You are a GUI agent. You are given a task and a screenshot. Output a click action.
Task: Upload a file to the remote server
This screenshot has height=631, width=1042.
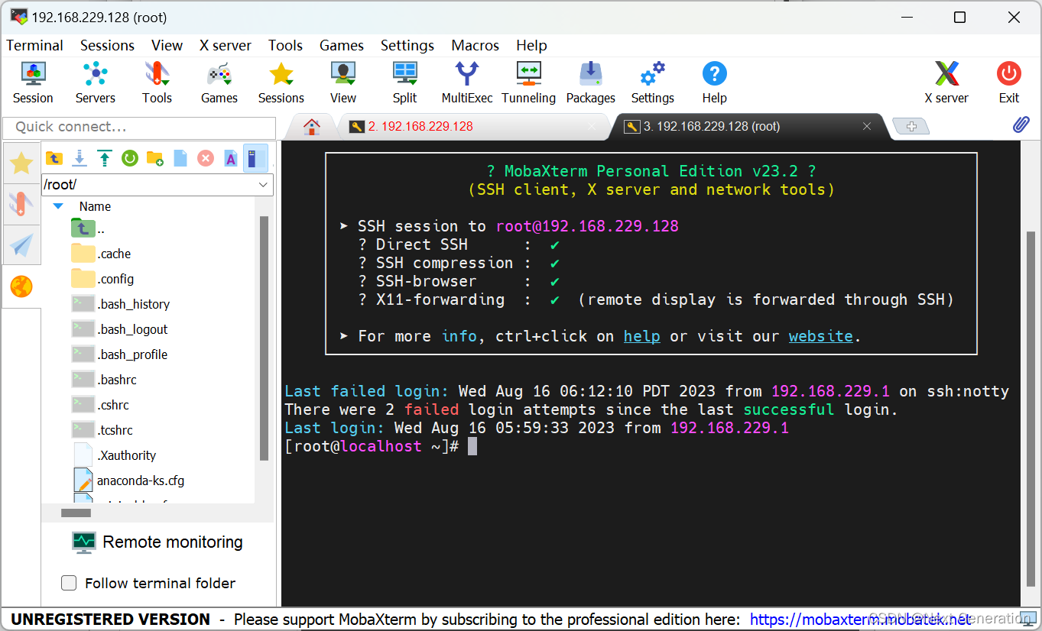pyautogui.click(x=105, y=158)
